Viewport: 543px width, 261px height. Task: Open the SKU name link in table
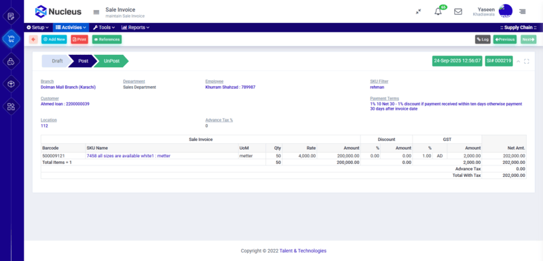click(x=128, y=156)
